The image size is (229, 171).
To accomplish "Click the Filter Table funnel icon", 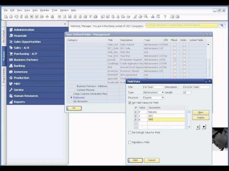I will coord(91,17).
